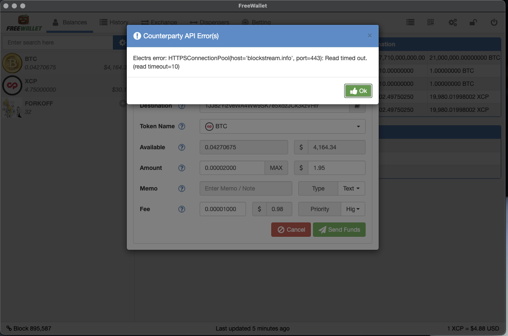Edit the Amount 0.00002000 field
This screenshot has height=336, width=508.
click(232, 168)
